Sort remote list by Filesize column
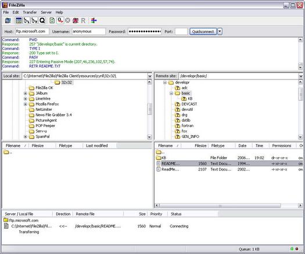The width and height of the screenshot is (305, 254). (x=195, y=146)
